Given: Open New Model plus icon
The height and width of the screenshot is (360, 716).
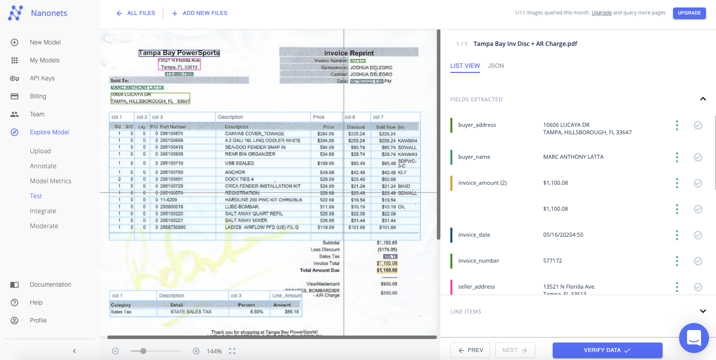Looking at the screenshot, I should [14, 42].
